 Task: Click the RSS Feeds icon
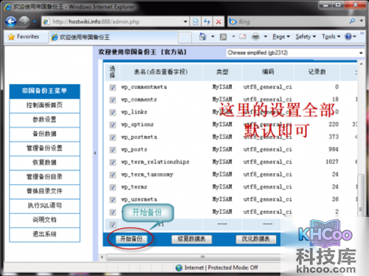pos(224,37)
